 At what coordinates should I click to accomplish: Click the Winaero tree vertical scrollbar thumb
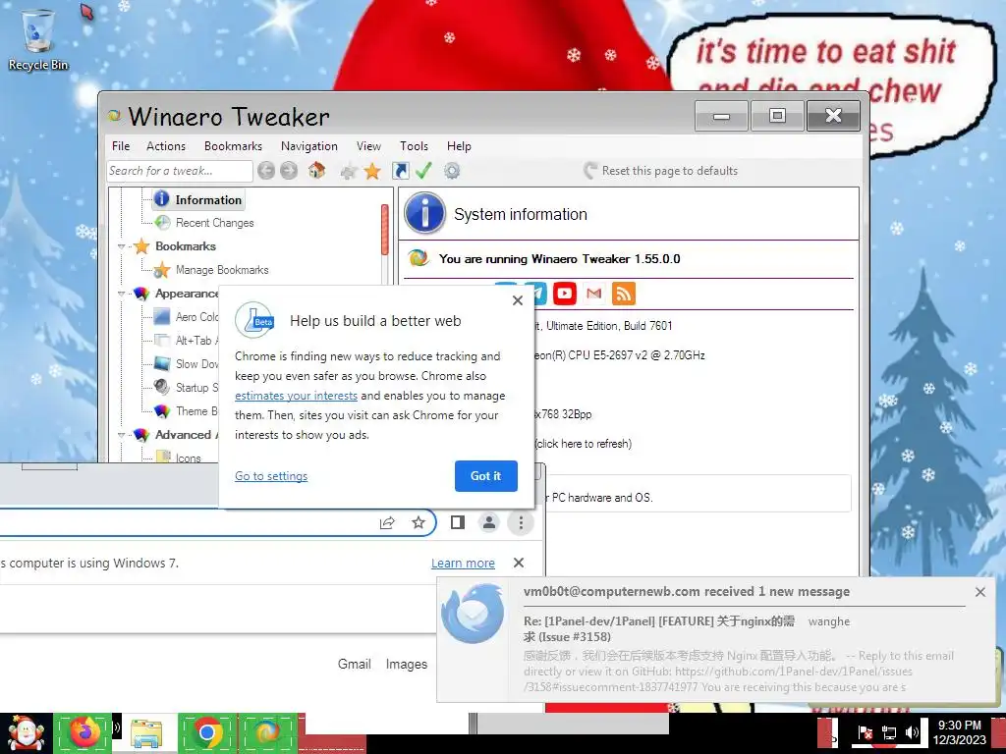coord(385,230)
